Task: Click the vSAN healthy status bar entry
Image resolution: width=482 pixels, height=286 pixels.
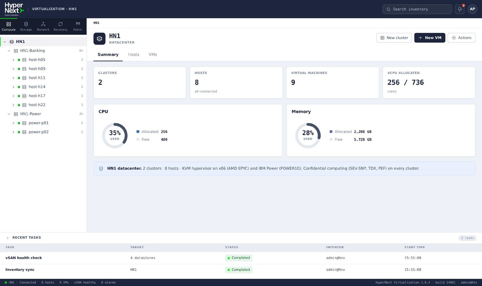Action: 85,283
